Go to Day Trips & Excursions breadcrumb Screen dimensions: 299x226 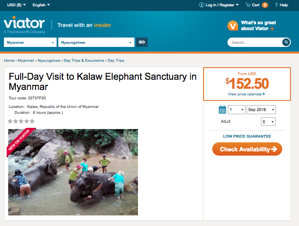tap(84, 61)
